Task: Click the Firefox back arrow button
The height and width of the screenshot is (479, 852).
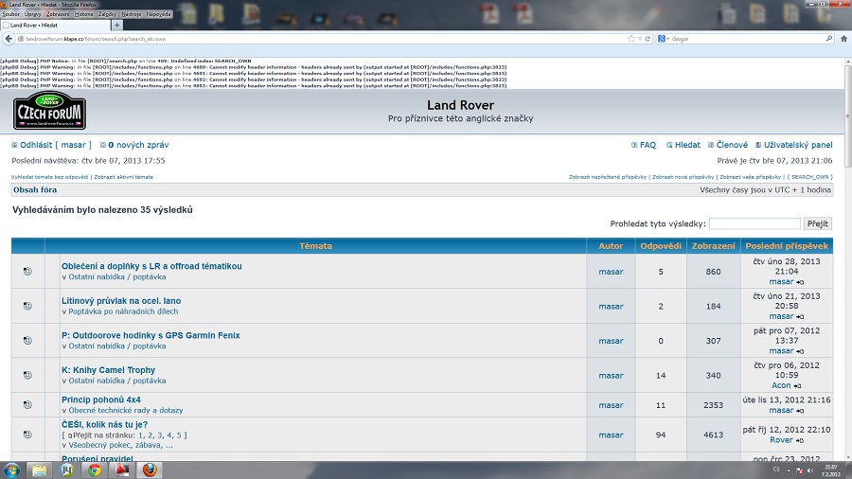Action: 8,39
